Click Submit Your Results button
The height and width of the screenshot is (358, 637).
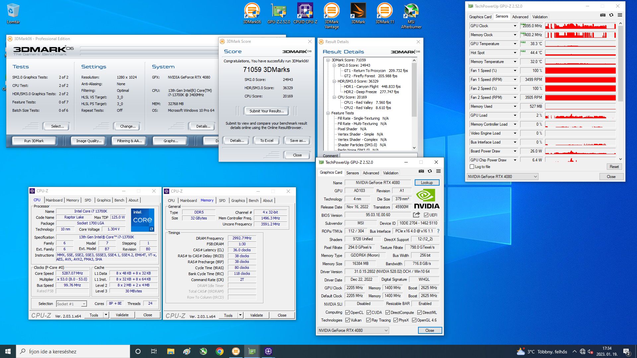pyautogui.click(x=266, y=111)
